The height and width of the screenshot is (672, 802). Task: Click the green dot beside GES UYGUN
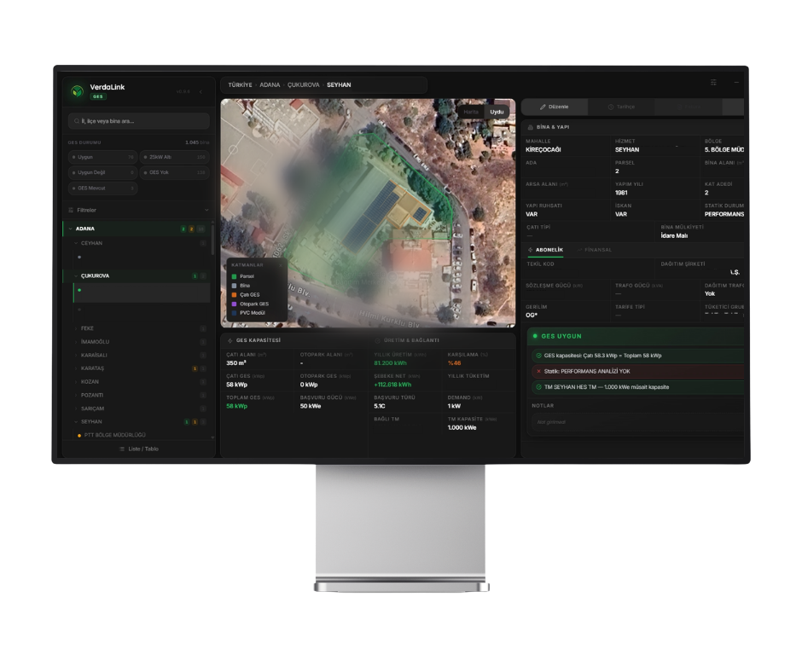(x=535, y=336)
